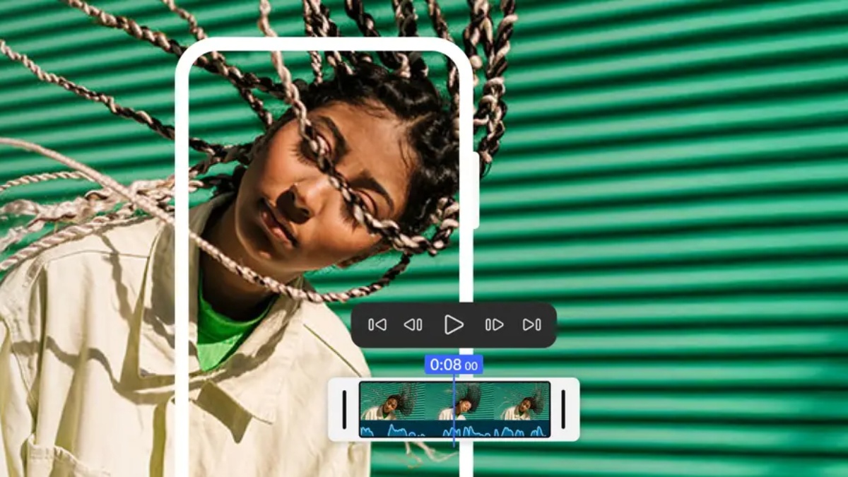Click the audio waveform under the last thumbnail
The width and height of the screenshot is (848, 477).
click(523, 430)
